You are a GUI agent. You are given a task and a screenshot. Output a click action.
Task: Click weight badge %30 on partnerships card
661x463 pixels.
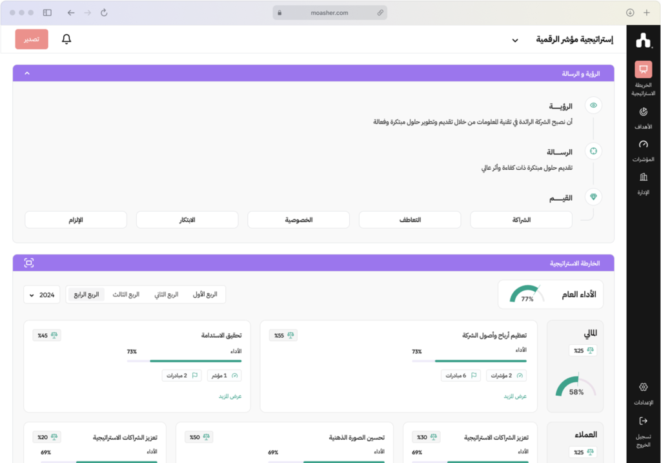click(x=427, y=437)
